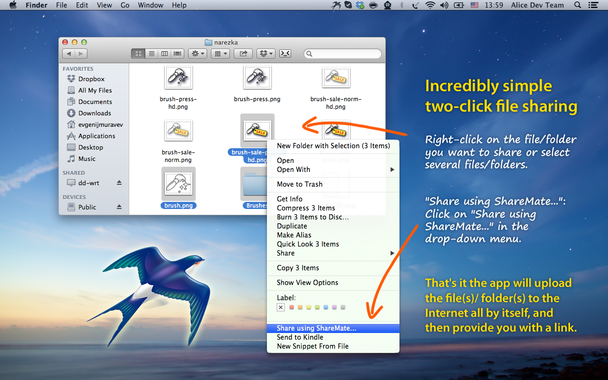Eject the dd-wrt shared volume
Screen dimensions: 608x380
coord(119,183)
